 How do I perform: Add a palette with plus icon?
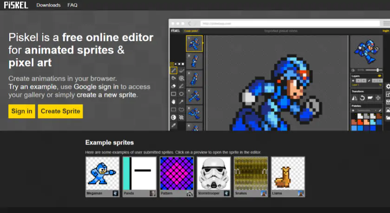coord(353,111)
